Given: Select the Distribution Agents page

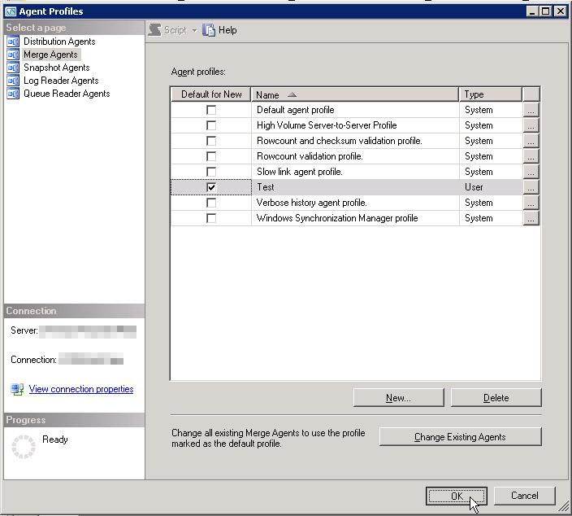Looking at the screenshot, I should (x=59, y=42).
